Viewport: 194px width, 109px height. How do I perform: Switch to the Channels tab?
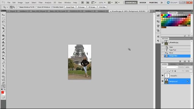173,64
